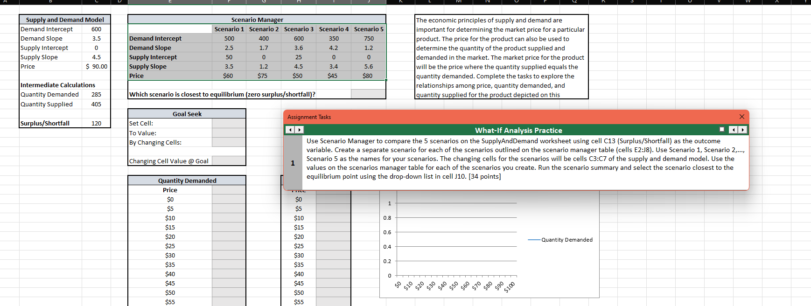Click the Scenario Manager Supply Slope row label

[170, 66]
